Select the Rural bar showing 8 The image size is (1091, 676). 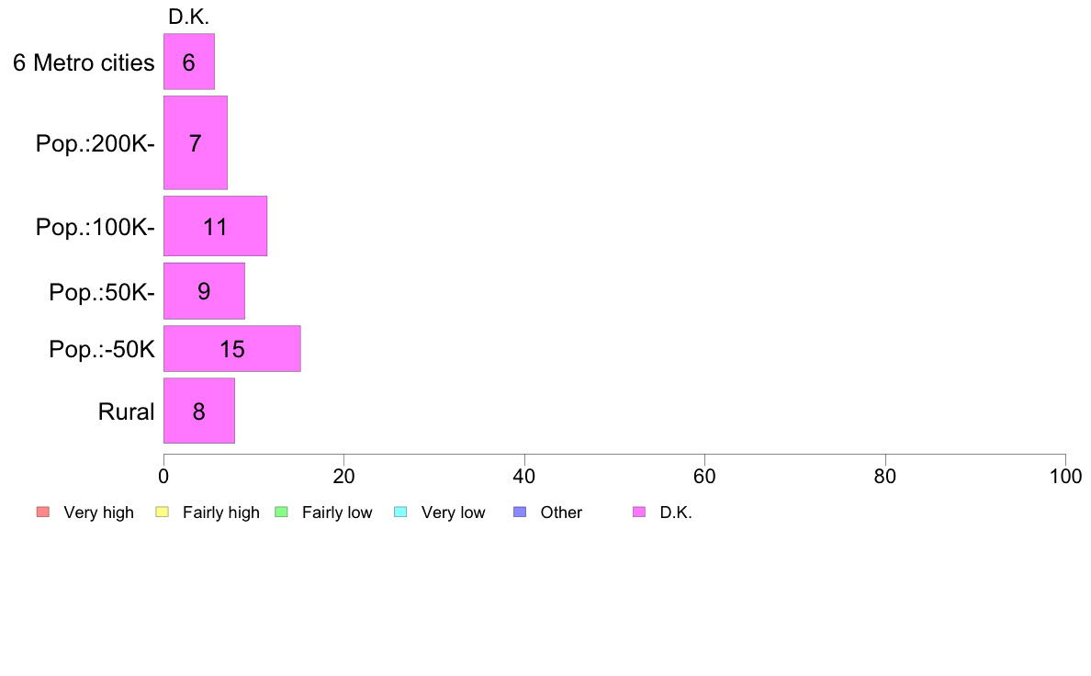click(x=199, y=411)
